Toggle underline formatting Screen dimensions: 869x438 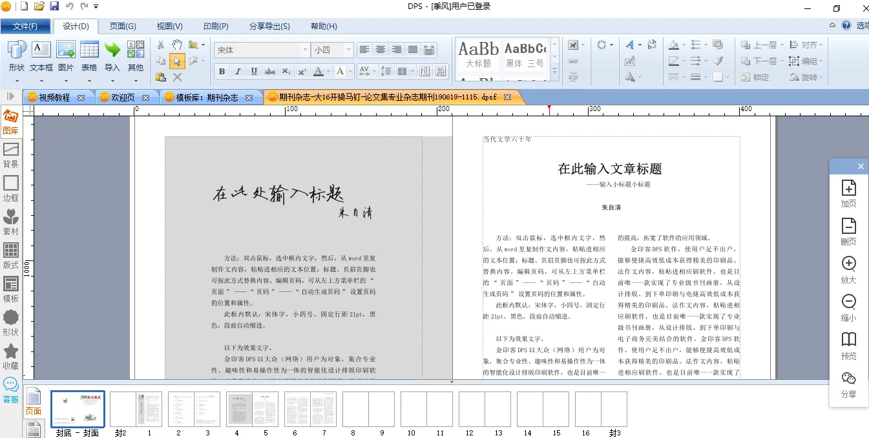254,72
